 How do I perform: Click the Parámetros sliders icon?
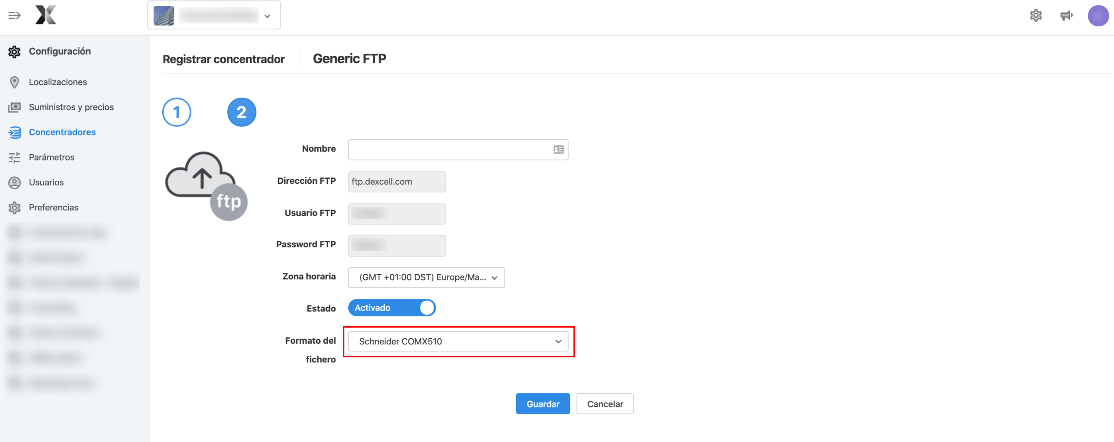(14, 157)
